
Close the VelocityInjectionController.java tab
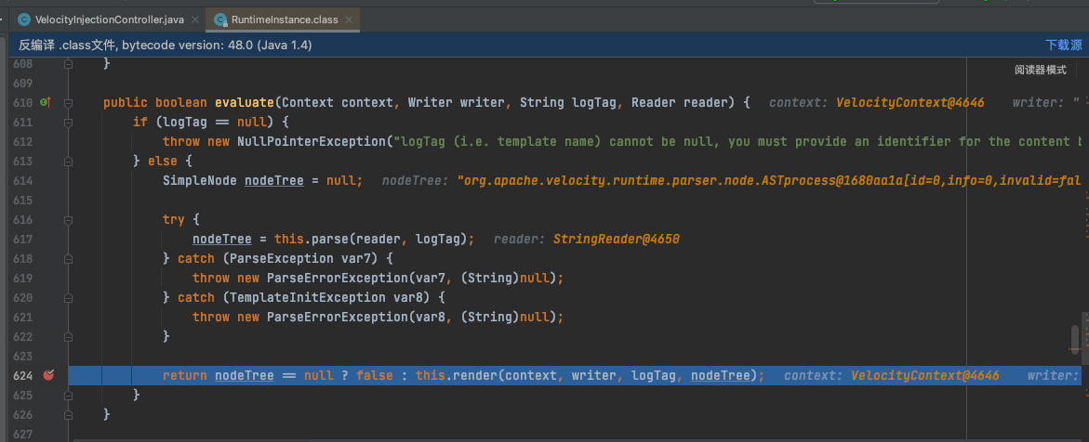(194, 19)
